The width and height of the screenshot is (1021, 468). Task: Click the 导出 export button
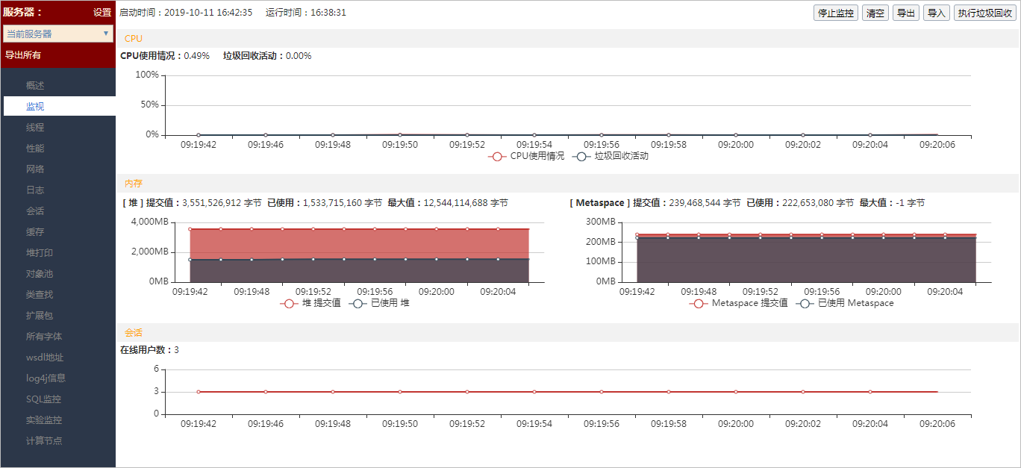pos(906,13)
